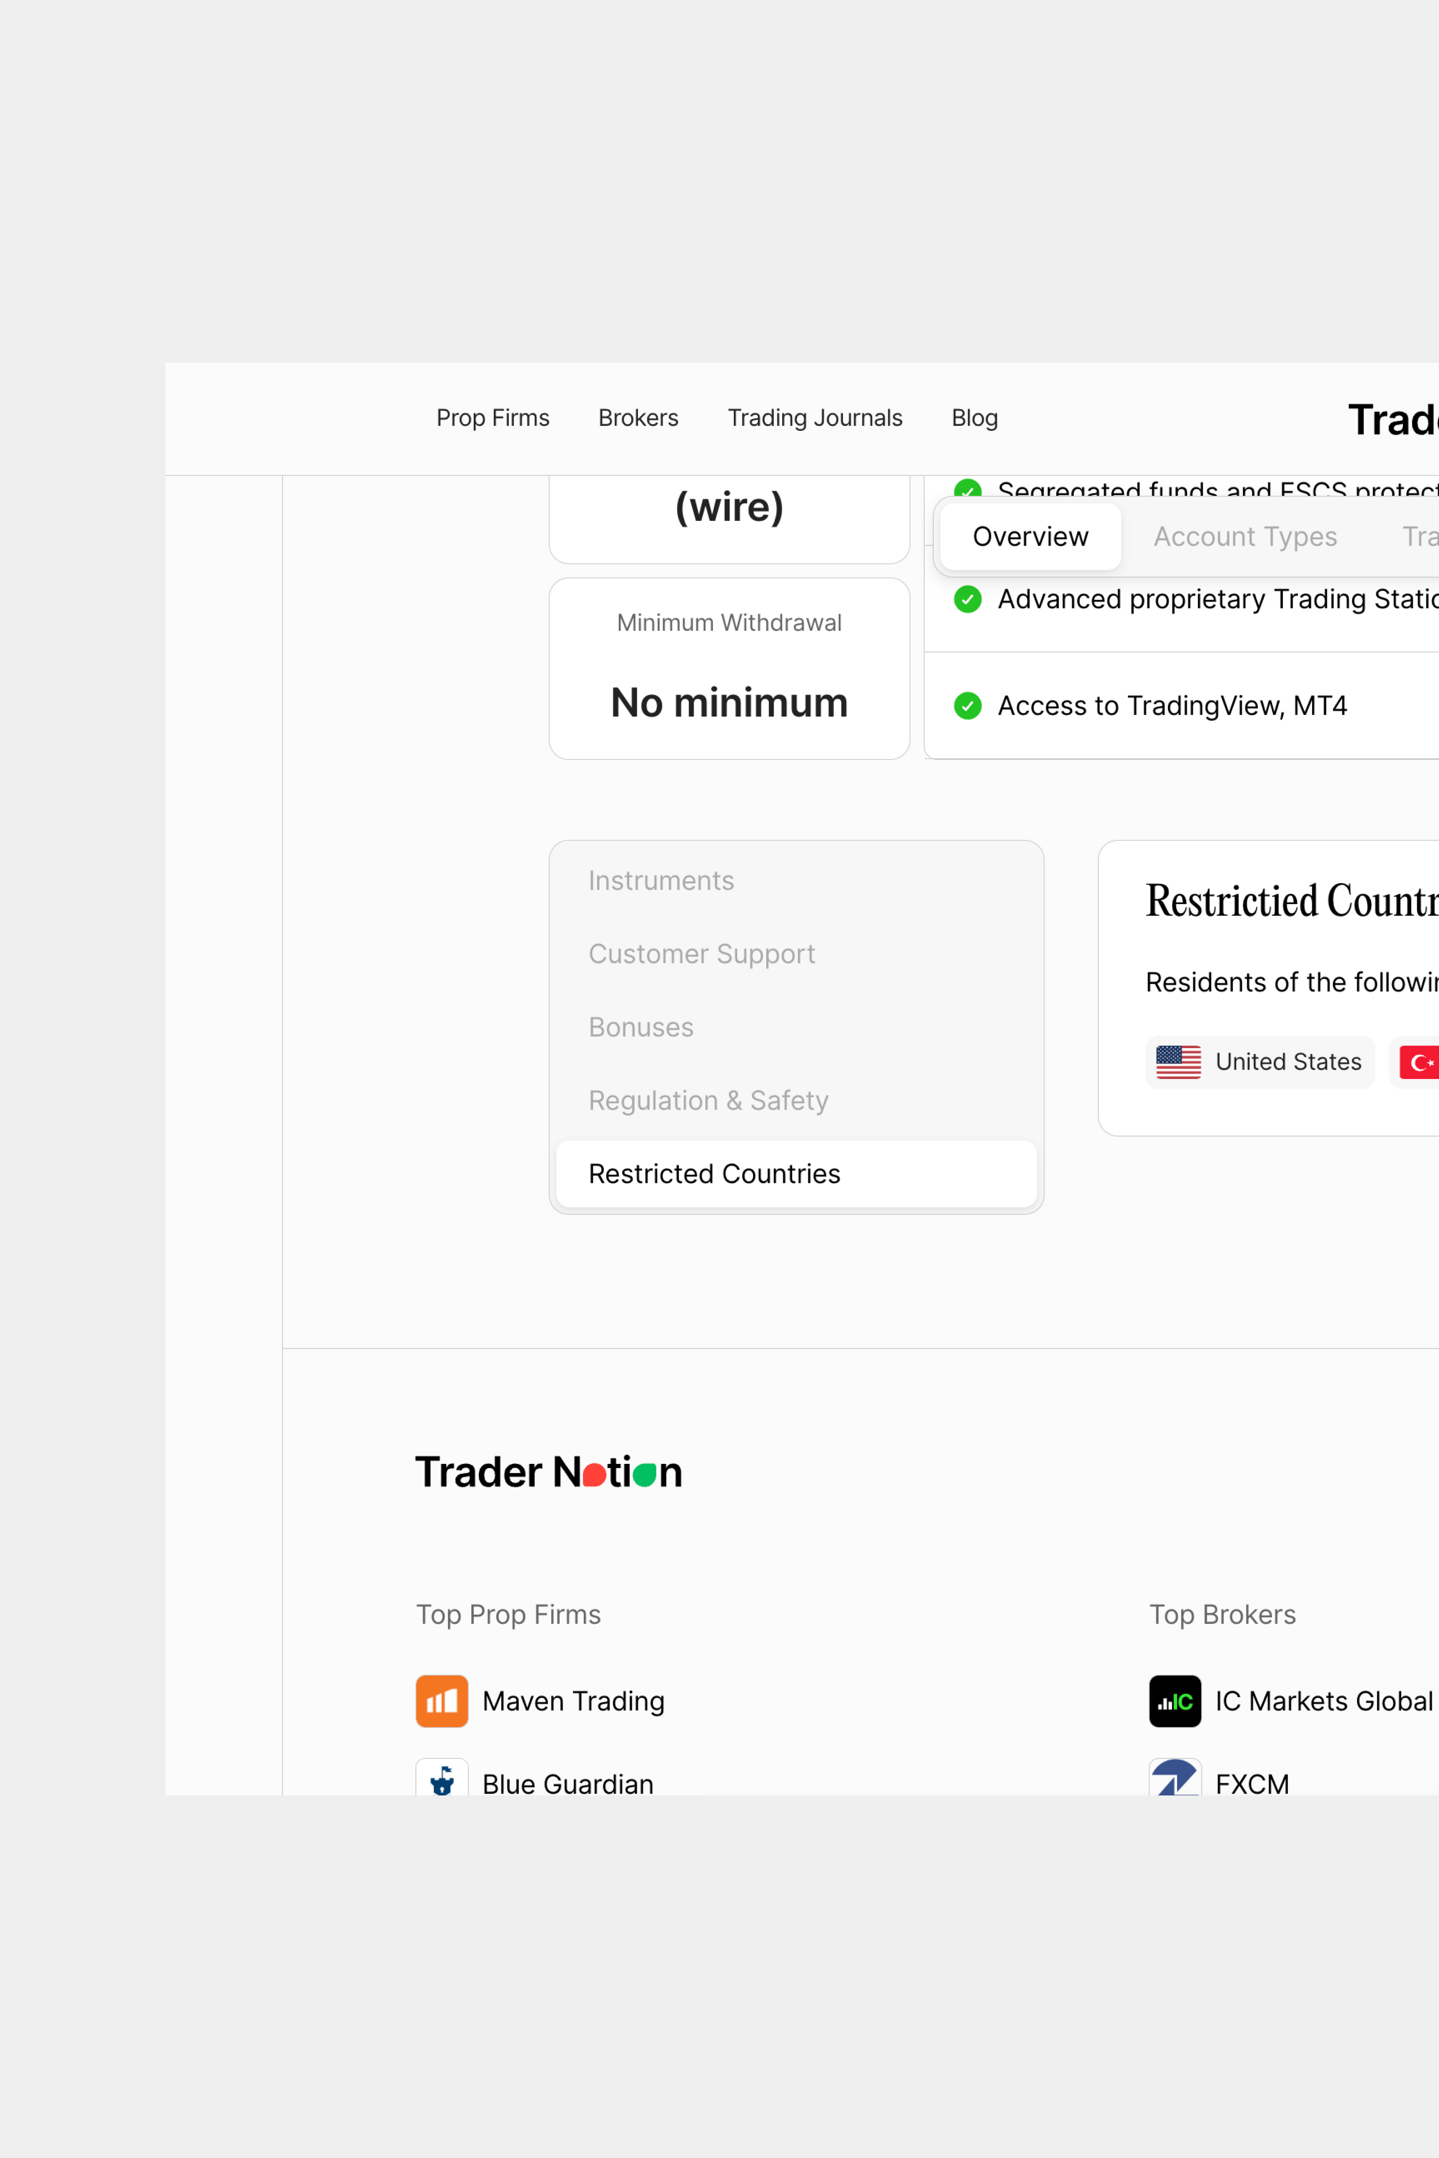Click the United States flag icon

click(1179, 1062)
